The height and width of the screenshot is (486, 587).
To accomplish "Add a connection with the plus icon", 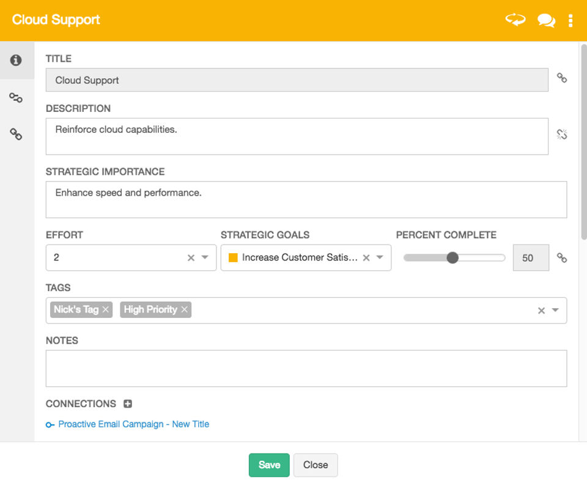I will pyautogui.click(x=128, y=403).
